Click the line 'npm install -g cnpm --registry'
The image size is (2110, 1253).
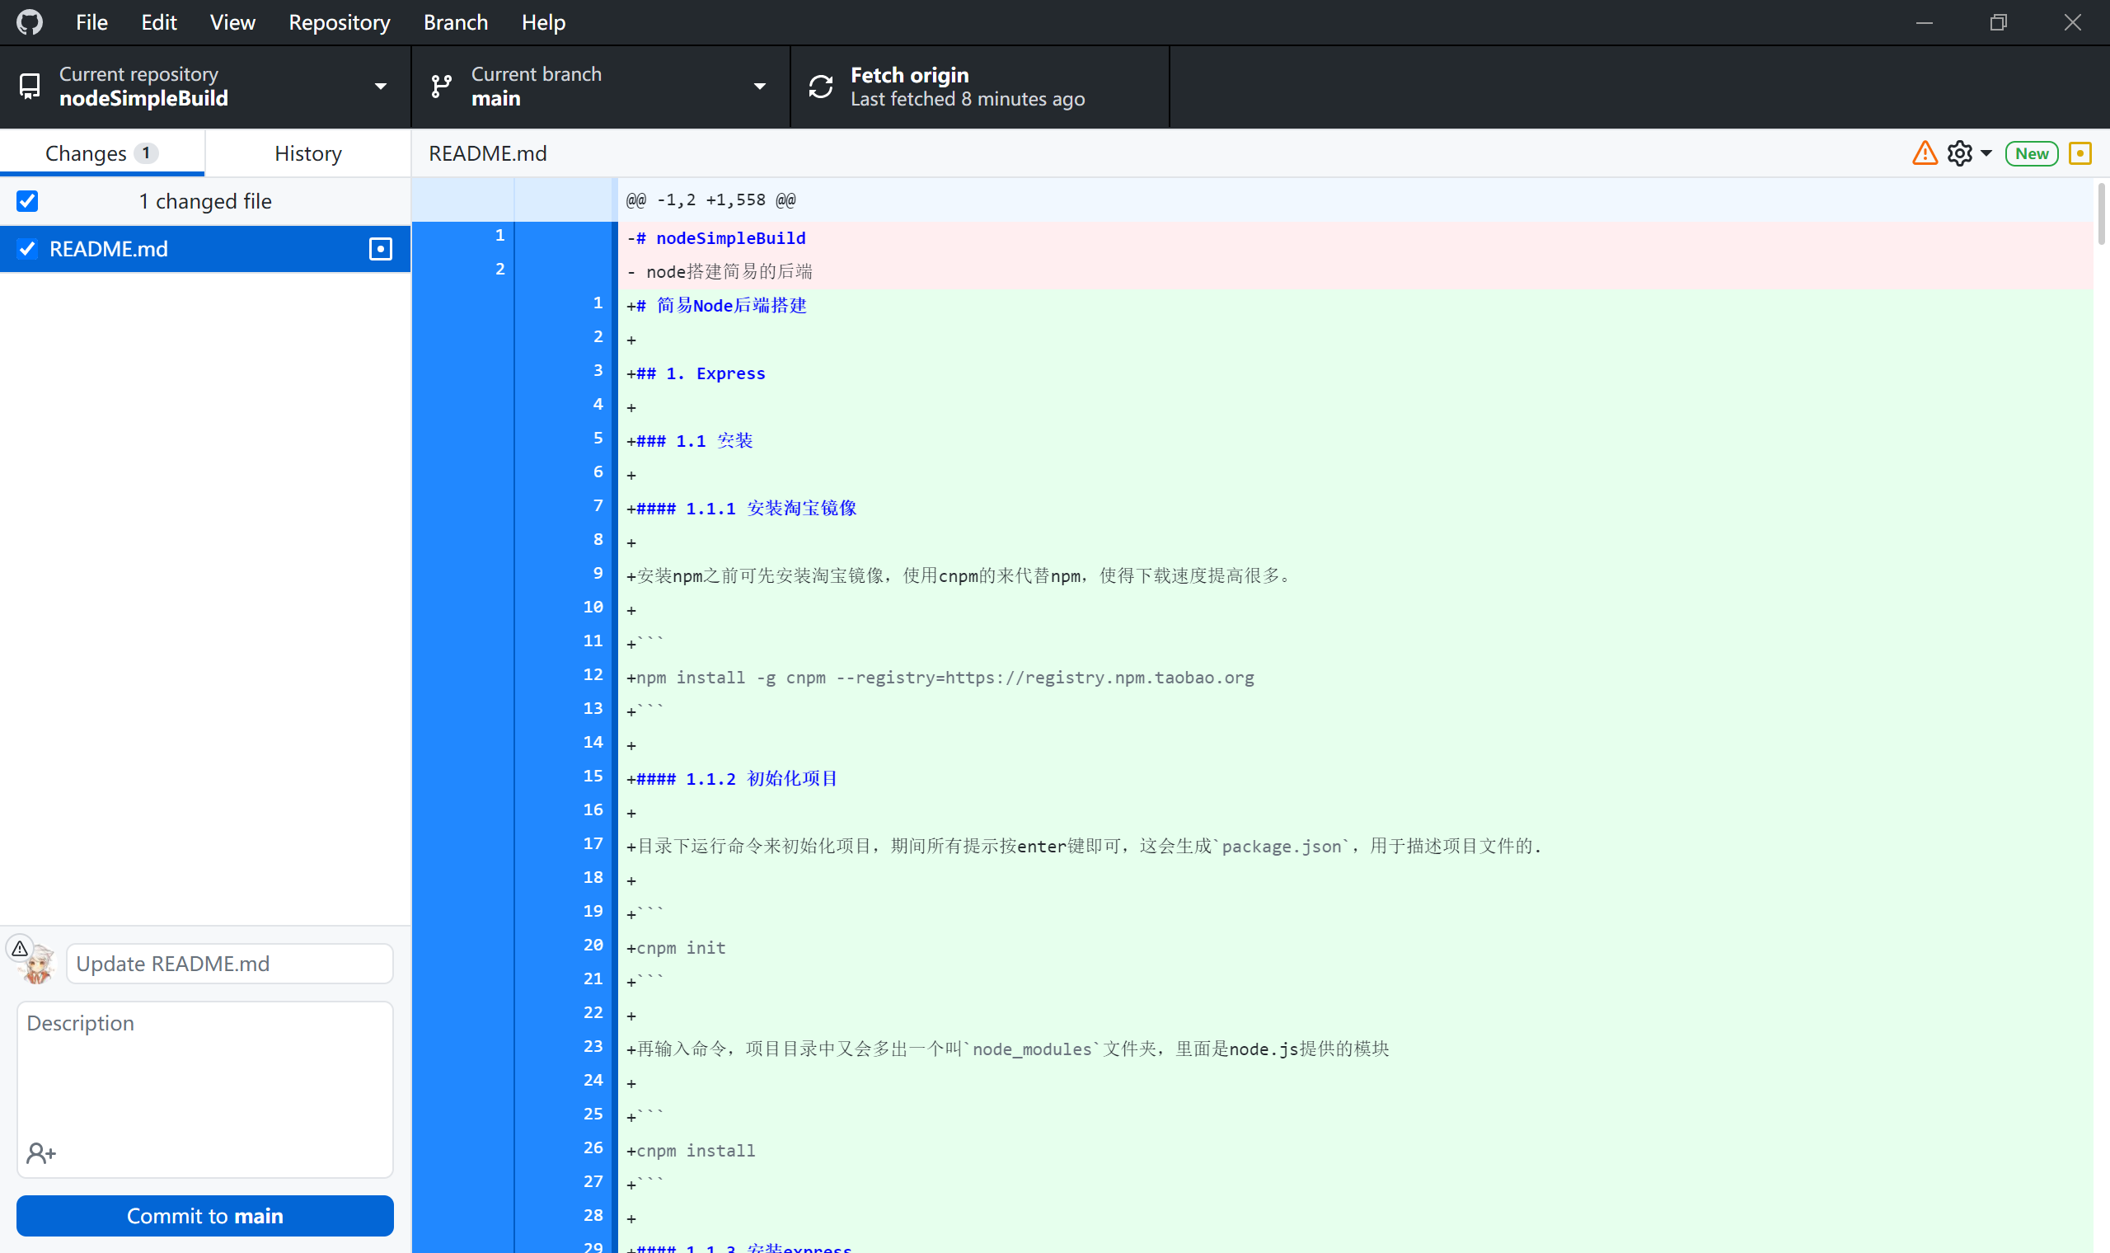point(940,677)
